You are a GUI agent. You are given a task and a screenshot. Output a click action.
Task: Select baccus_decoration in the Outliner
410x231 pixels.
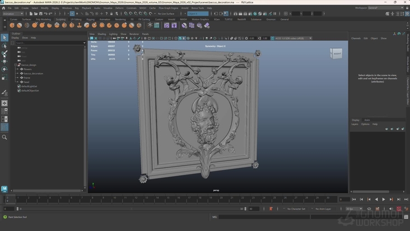click(x=33, y=73)
